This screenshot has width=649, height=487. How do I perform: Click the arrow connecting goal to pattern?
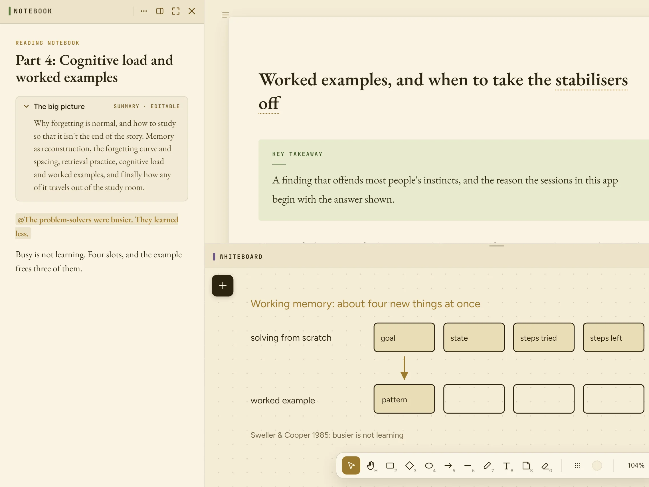[404, 368]
